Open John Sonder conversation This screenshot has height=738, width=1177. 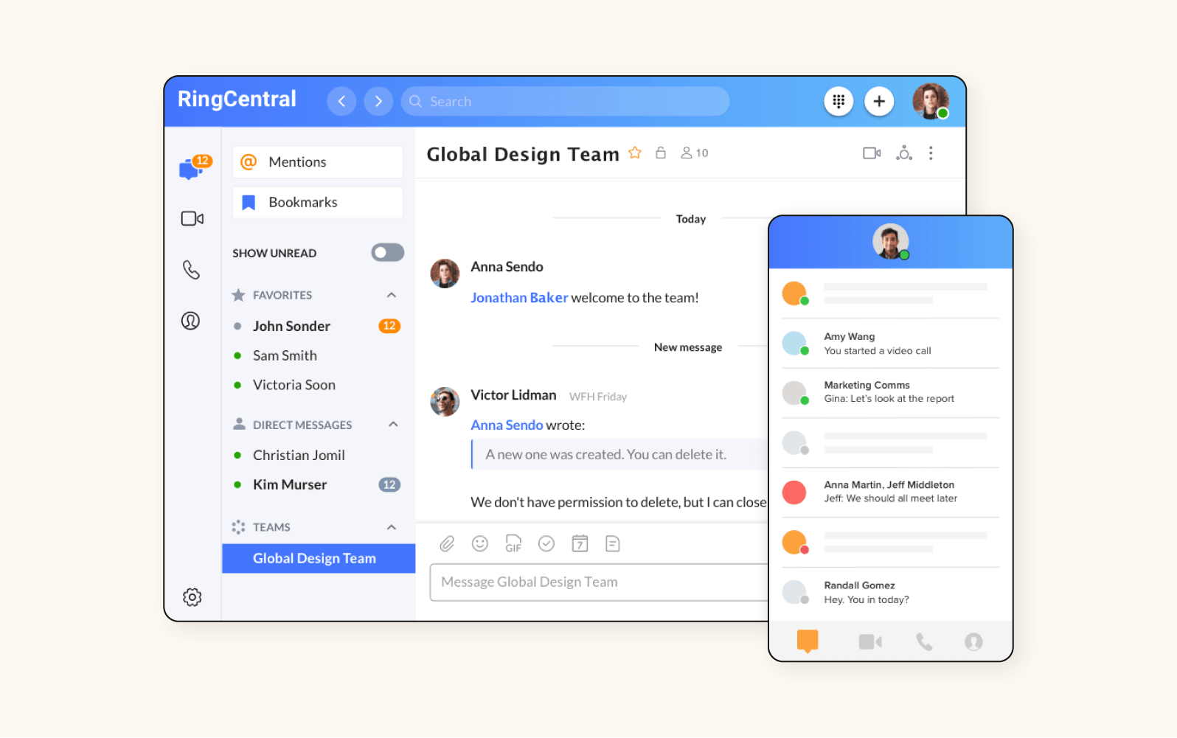(318, 326)
